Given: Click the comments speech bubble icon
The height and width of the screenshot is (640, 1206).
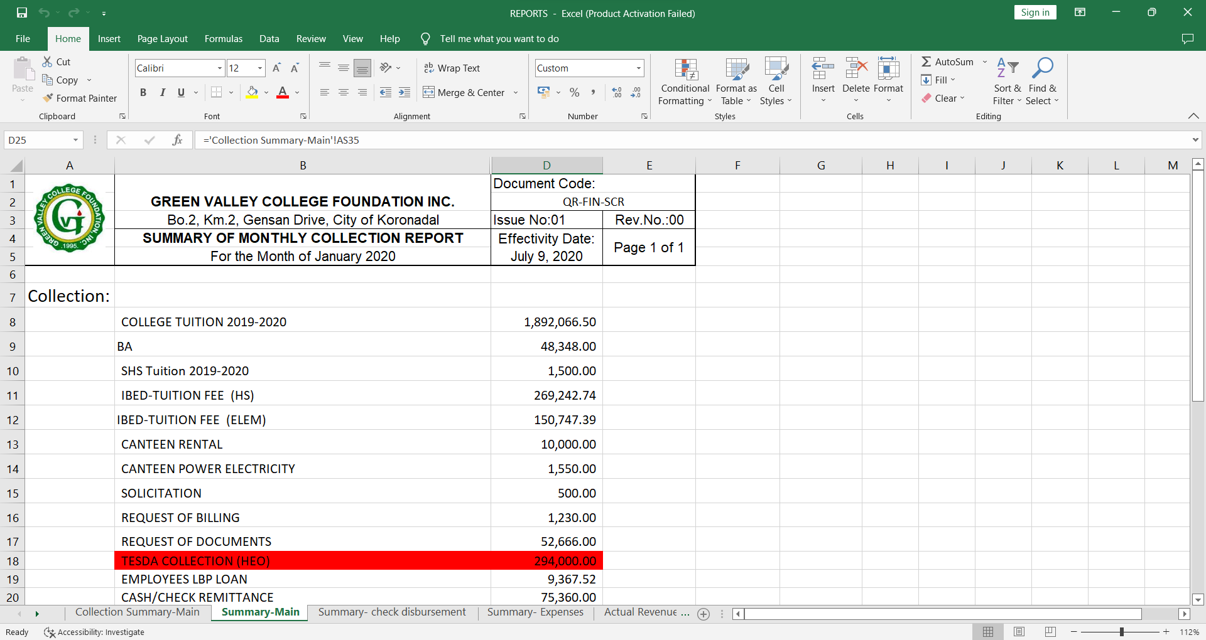Looking at the screenshot, I should pyautogui.click(x=1187, y=39).
